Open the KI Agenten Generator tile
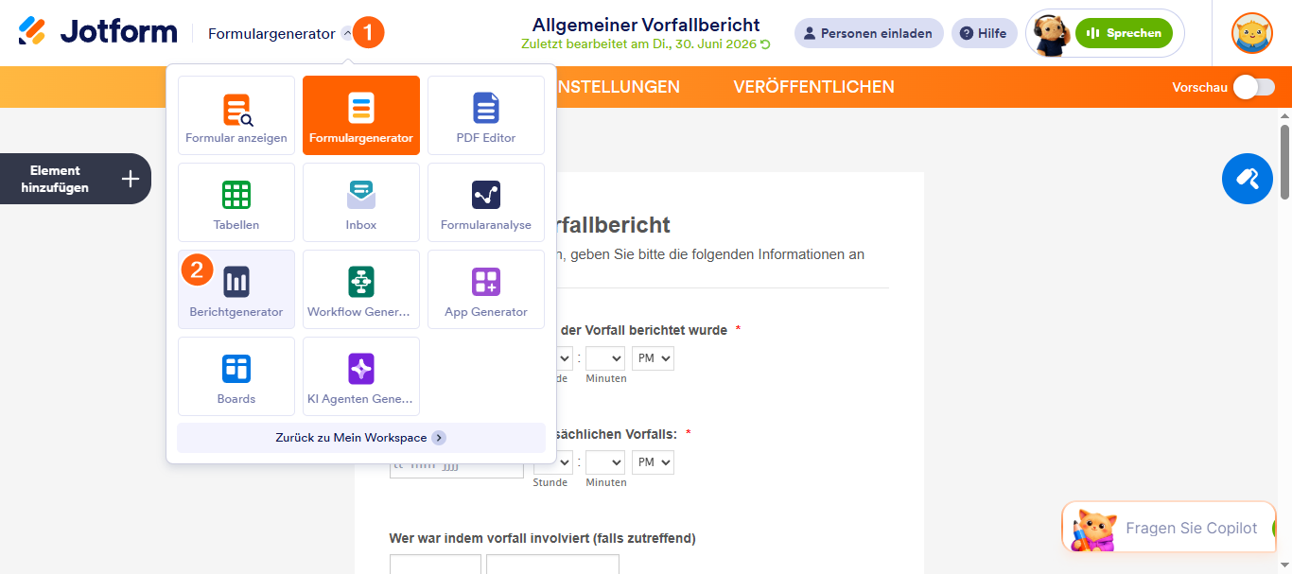 (361, 376)
